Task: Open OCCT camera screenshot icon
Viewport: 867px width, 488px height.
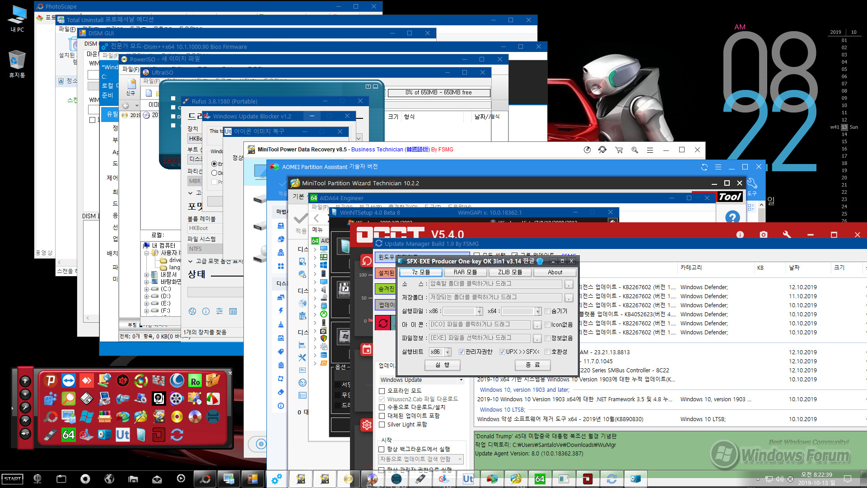Action: 763,235
